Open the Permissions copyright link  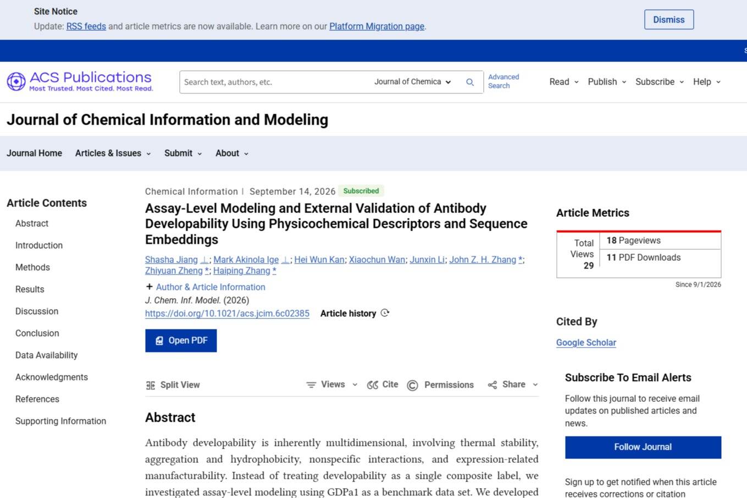[x=440, y=385]
